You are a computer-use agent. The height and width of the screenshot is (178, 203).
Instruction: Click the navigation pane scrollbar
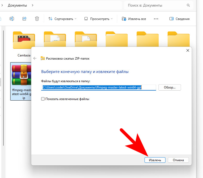point(3,88)
